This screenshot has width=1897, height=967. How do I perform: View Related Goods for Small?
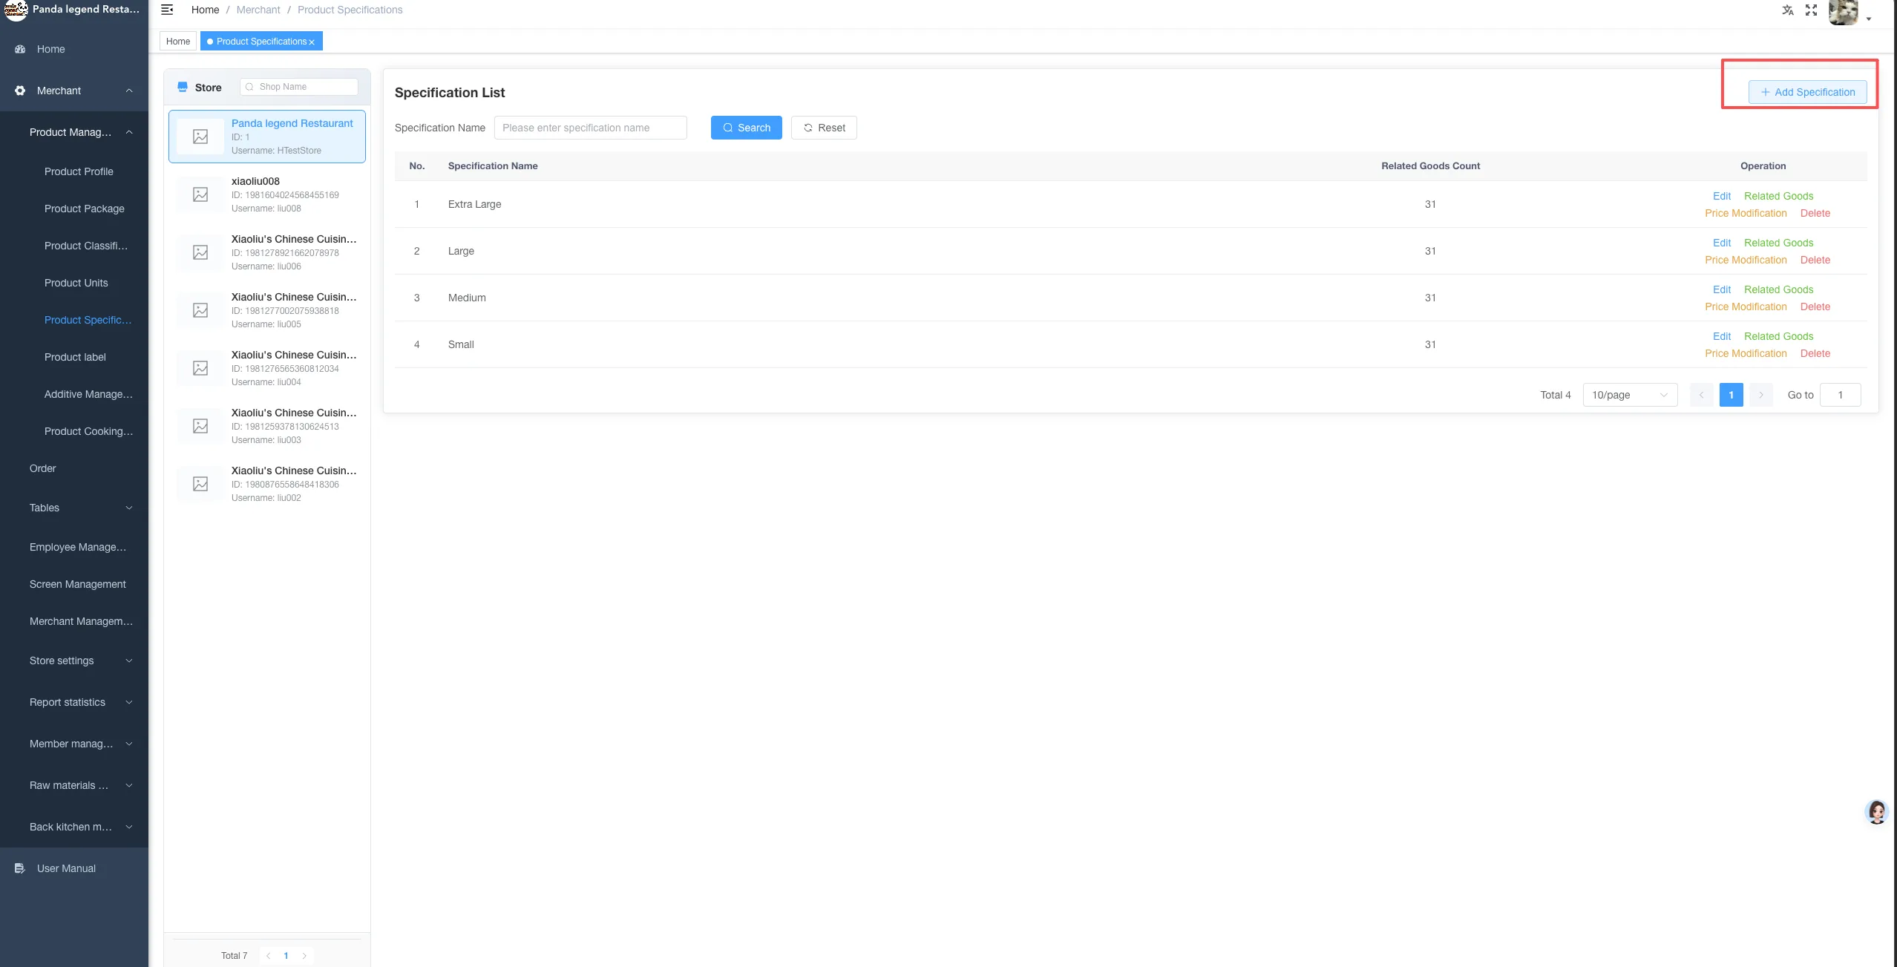coord(1778,336)
